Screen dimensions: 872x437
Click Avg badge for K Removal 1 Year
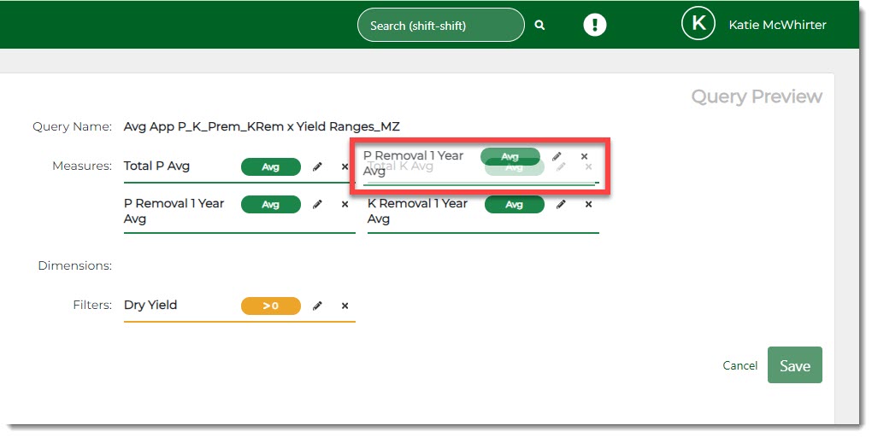click(514, 205)
